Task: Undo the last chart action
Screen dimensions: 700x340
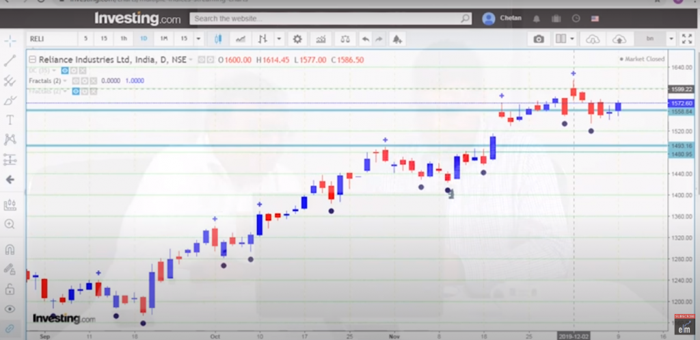Action: tap(366, 39)
